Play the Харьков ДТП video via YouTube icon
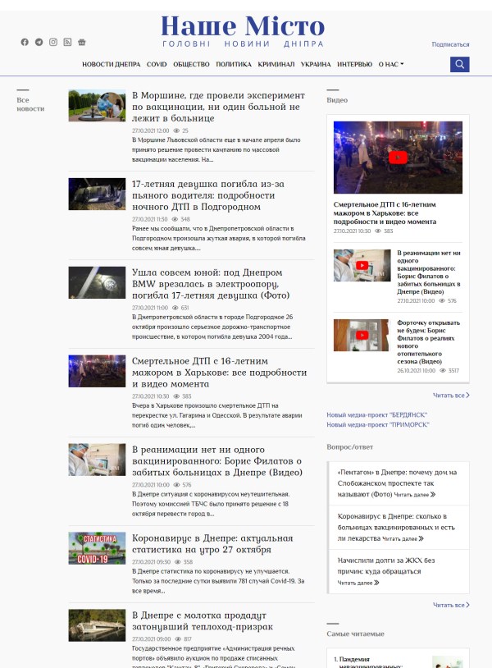The width and height of the screenshot is (492, 668). (398, 158)
